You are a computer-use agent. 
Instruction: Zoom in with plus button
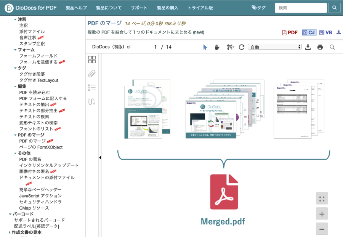[322, 214]
